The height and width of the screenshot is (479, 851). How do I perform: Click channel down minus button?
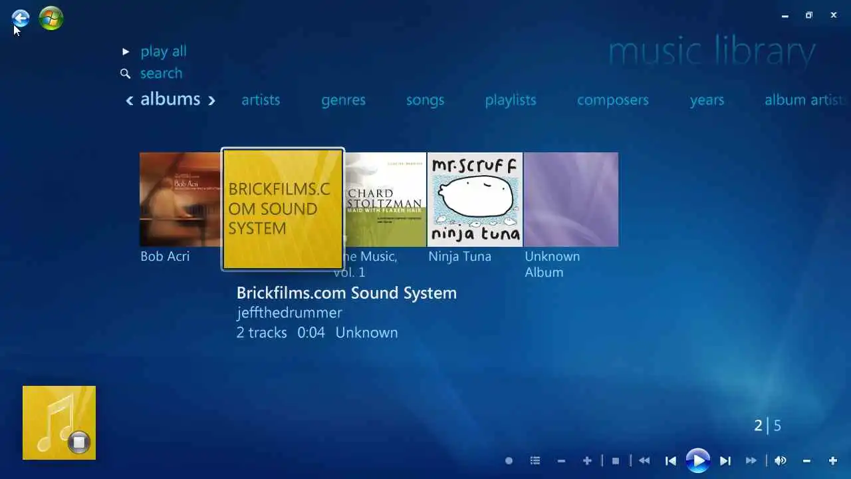561,460
